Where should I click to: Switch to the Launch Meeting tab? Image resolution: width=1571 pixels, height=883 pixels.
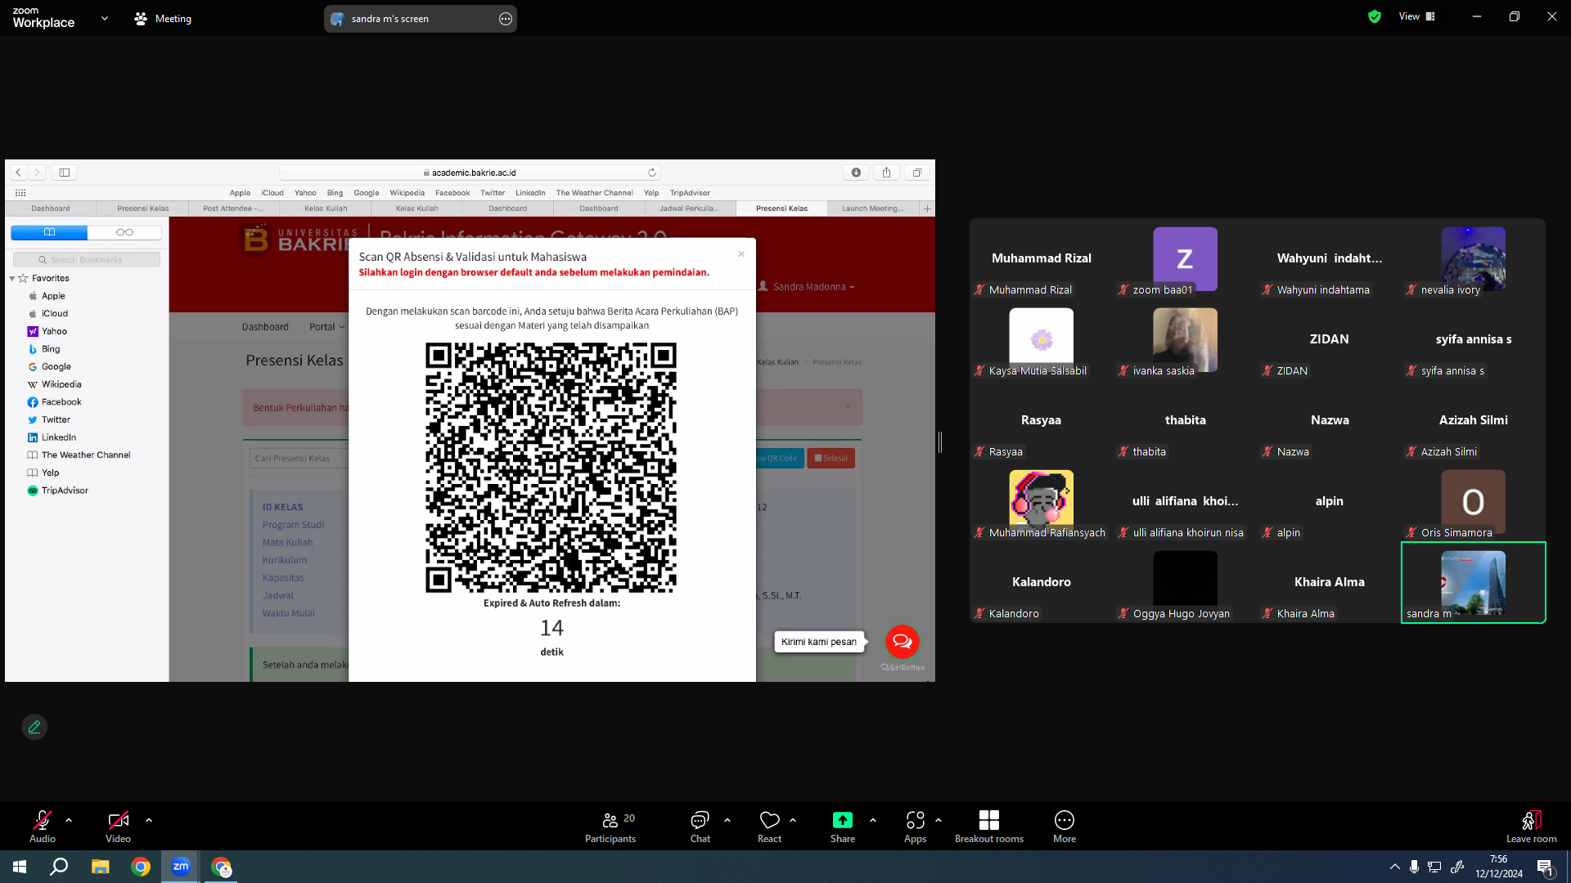pos(873,208)
